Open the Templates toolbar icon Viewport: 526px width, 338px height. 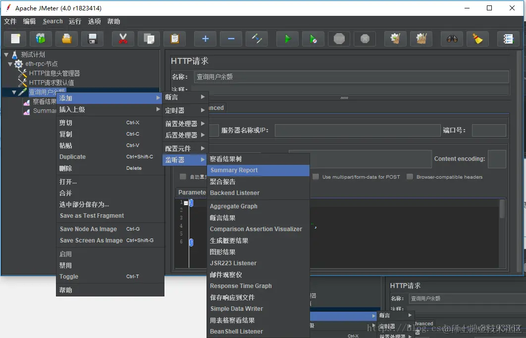41,39
